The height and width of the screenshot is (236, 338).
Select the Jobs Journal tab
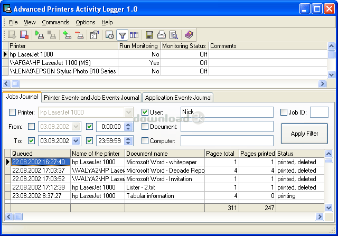[x=22, y=97]
